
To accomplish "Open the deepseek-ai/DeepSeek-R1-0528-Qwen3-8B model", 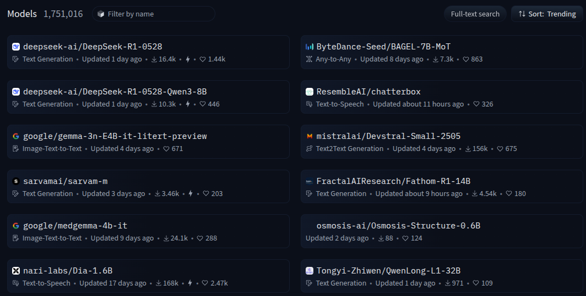I will (115, 92).
